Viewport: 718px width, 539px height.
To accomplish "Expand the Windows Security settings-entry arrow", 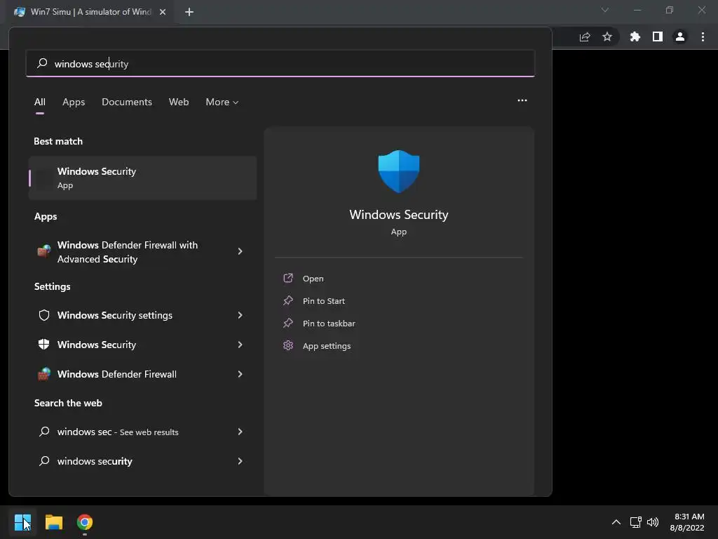I will click(x=240, y=345).
